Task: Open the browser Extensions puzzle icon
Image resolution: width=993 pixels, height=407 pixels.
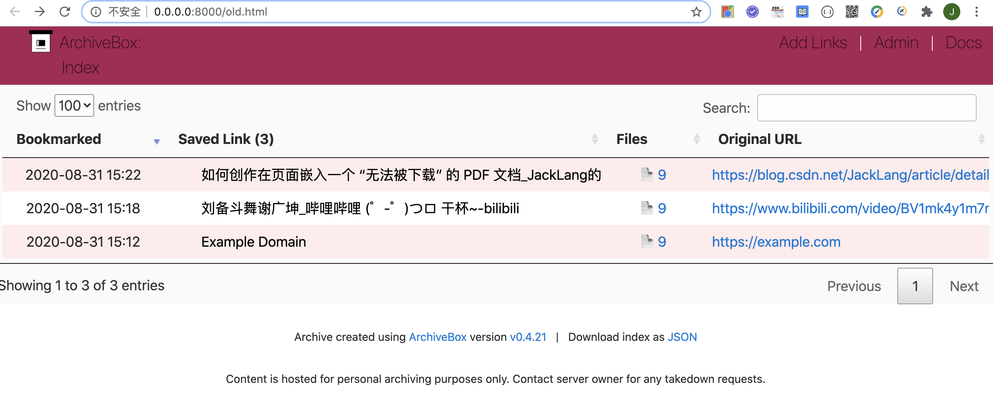Action: pos(927,12)
